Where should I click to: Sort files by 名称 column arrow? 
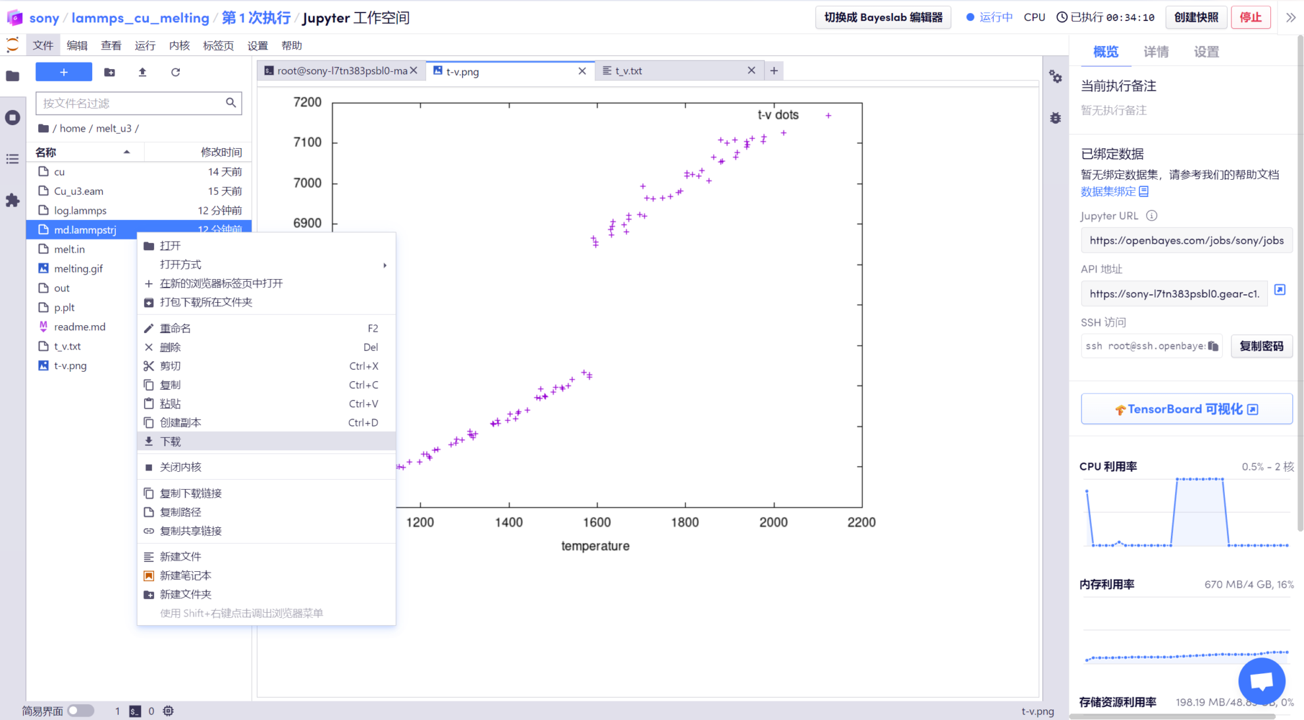click(x=126, y=152)
